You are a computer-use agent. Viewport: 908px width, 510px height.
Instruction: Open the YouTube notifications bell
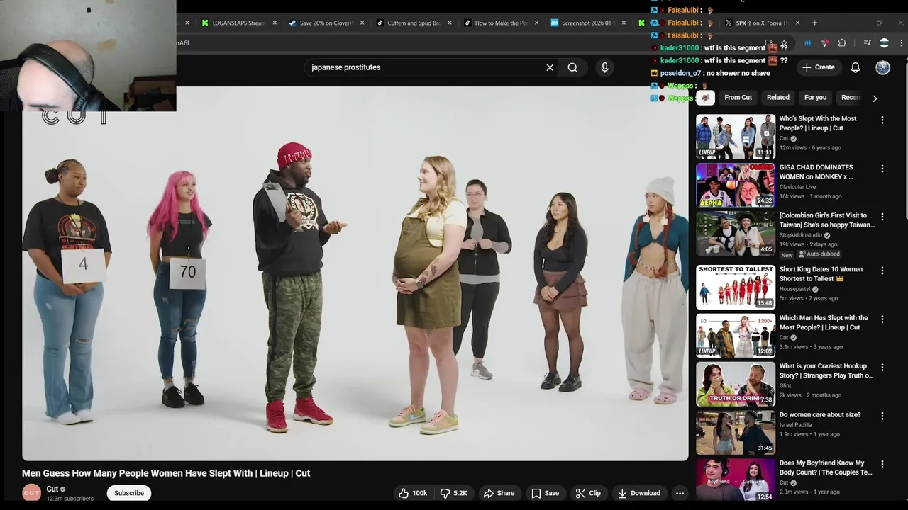pyautogui.click(x=856, y=67)
